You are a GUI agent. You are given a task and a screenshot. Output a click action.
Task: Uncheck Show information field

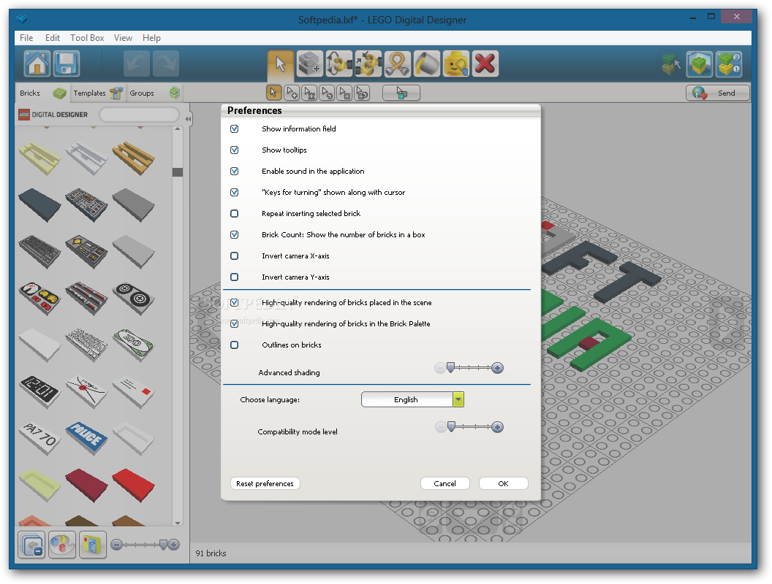[235, 128]
